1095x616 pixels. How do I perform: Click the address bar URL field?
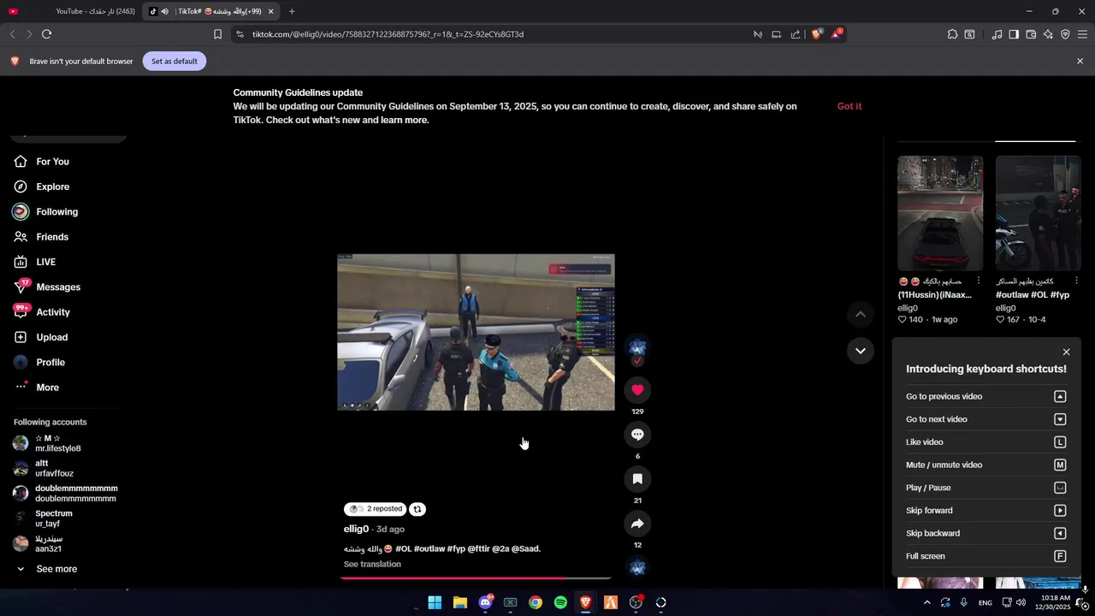click(x=492, y=34)
